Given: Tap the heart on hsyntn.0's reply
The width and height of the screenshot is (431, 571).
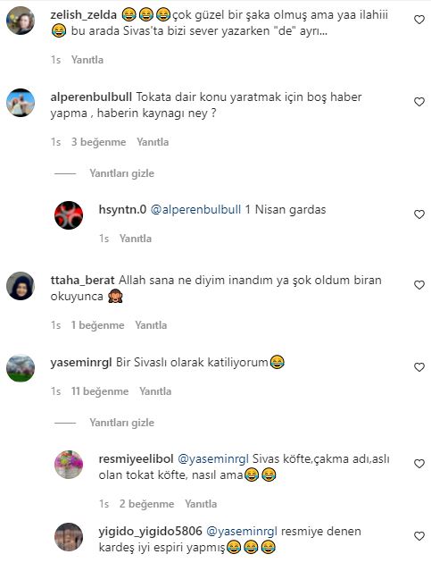Looking at the screenshot, I should tap(419, 214).
